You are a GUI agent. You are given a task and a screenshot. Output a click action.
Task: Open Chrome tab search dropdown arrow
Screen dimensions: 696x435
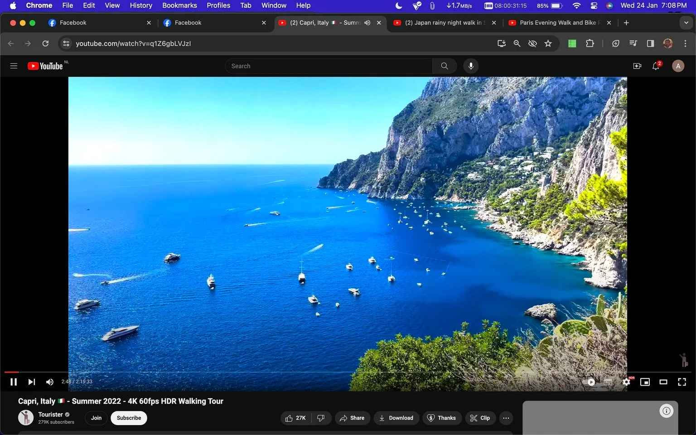point(686,23)
